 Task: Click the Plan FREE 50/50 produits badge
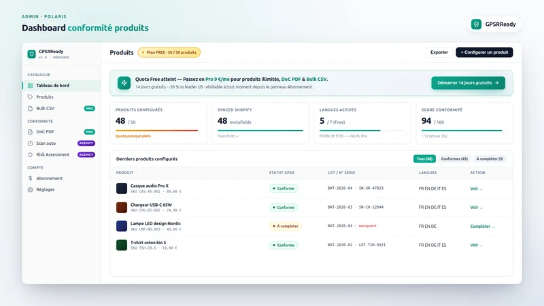tap(169, 52)
